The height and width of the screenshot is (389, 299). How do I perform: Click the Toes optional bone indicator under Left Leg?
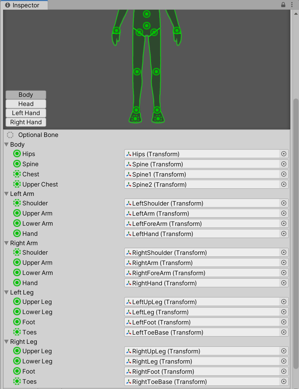[17, 332]
